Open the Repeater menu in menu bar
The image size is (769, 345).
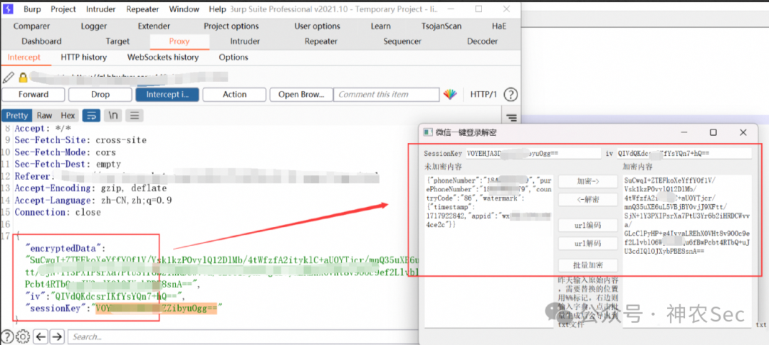click(x=142, y=9)
